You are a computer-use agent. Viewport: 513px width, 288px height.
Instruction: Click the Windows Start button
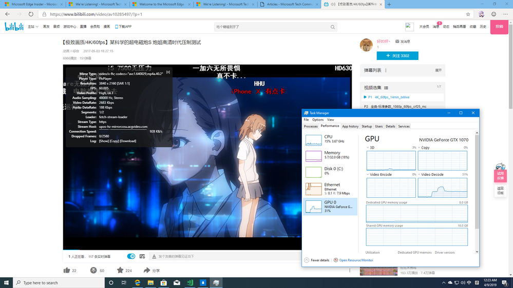[6, 283]
